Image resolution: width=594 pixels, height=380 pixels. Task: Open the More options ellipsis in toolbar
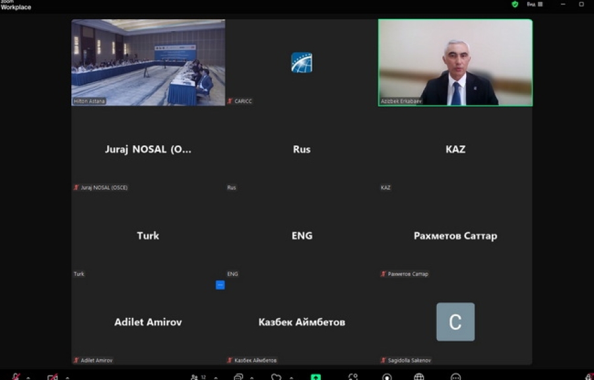[455, 377]
